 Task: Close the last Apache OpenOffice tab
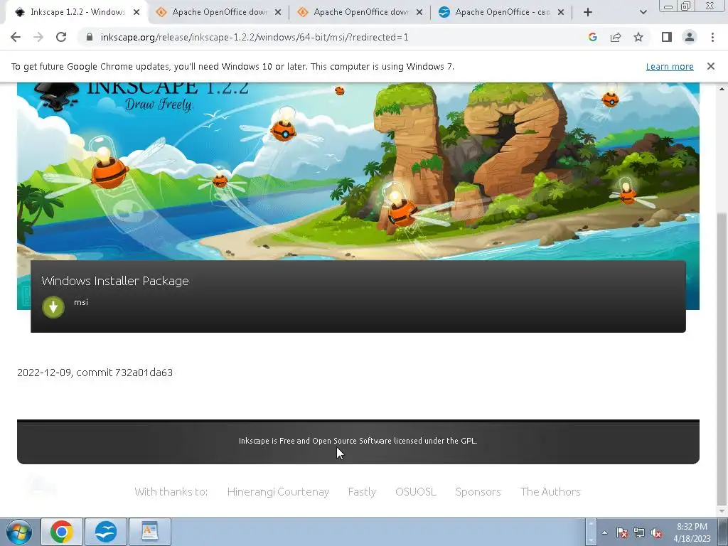pos(561,12)
